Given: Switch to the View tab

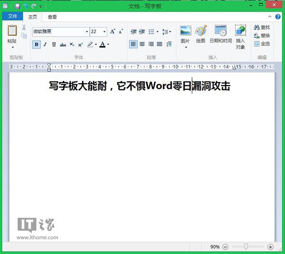Looking at the screenshot, I should coord(52,17).
